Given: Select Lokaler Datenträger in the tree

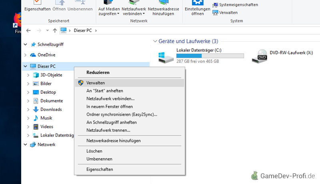Looking at the screenshot, I should click(57, 135).
